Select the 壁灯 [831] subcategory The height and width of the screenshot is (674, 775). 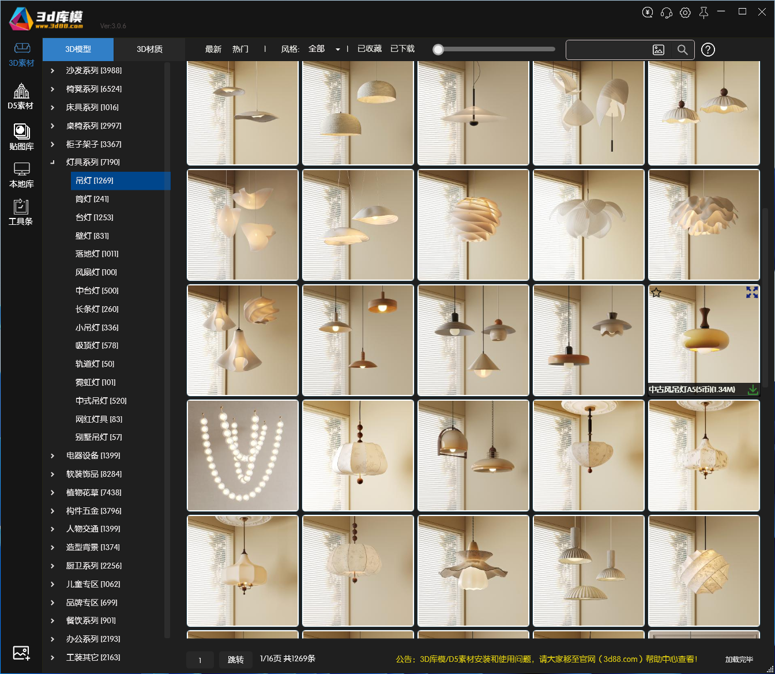pyautogui.click(x=92, y=236)
